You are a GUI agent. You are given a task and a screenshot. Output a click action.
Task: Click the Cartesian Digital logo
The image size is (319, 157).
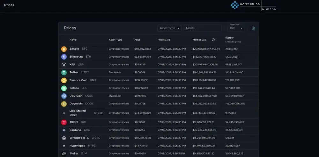253,5
